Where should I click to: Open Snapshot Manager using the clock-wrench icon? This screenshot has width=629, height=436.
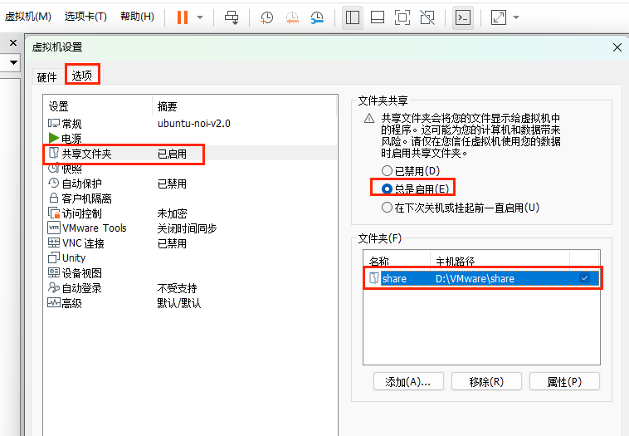click(x=317, y=17)
